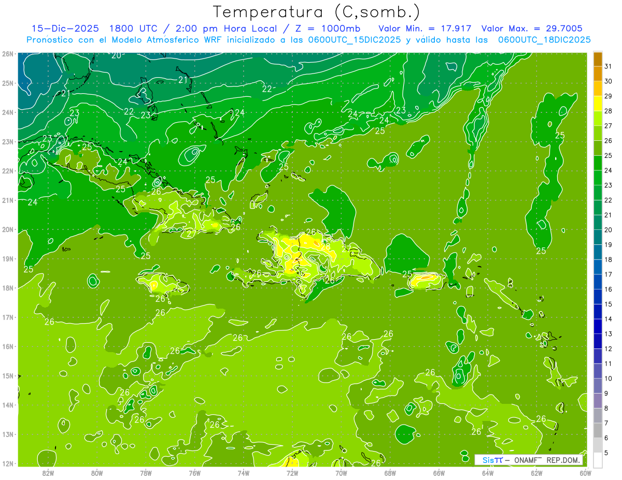Click the 15N latitude axis label

(x=8, y=375)
